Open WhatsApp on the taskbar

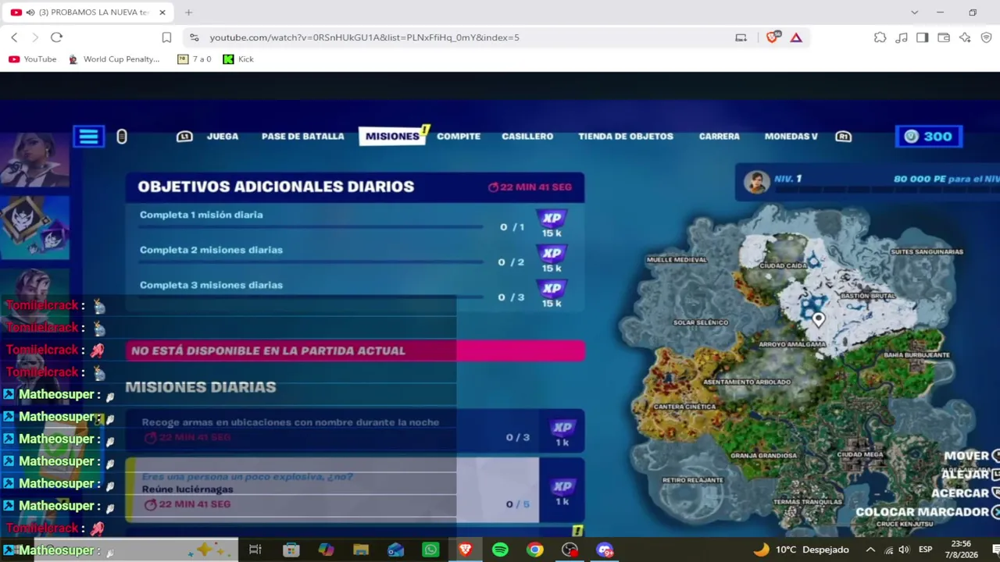pyautogui.click(x=430, y=550)
